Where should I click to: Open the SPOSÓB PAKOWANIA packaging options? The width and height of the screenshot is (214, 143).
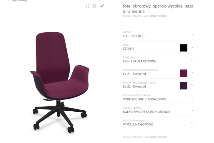point(158,123)
